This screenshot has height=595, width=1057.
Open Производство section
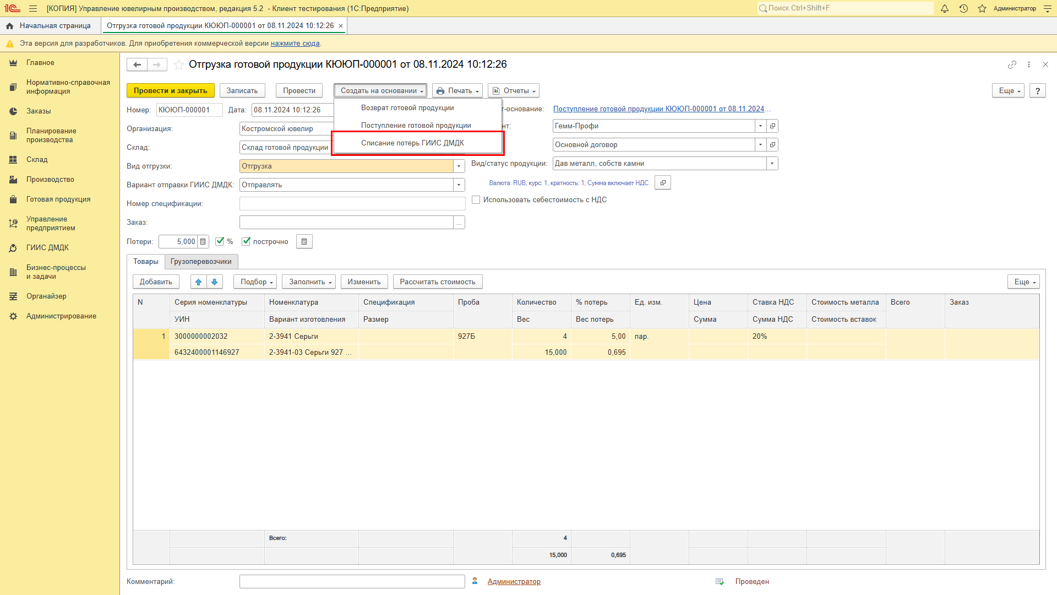coord(50,180)
